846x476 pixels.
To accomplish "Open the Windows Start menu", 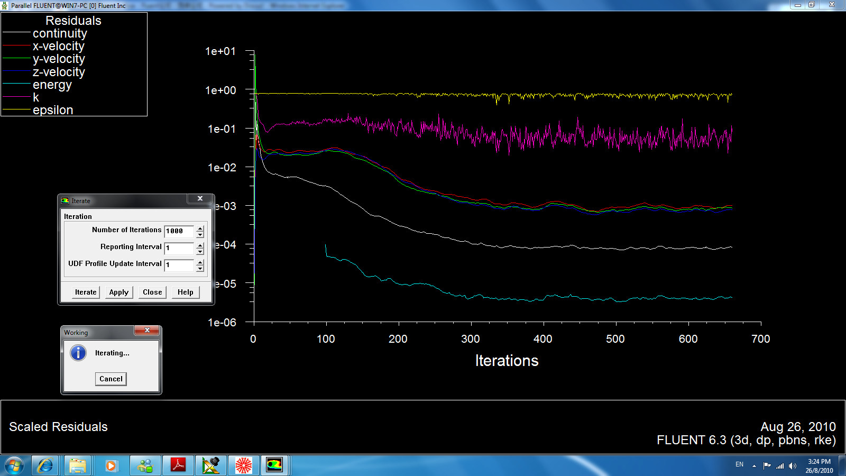I will point(14,466).
